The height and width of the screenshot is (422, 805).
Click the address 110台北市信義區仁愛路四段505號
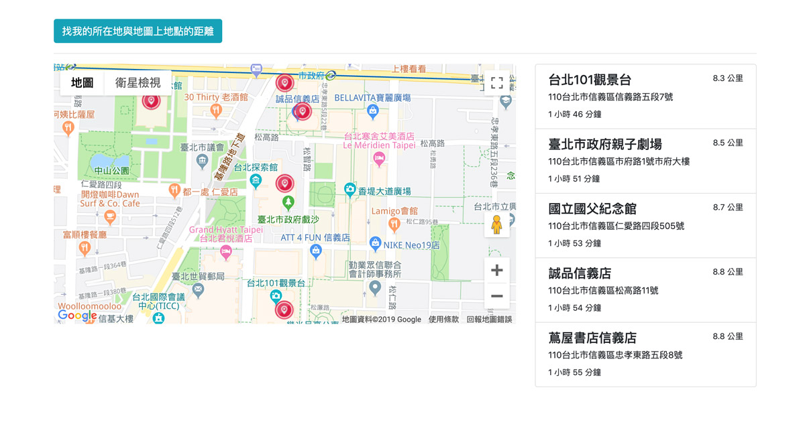click(616, 226)
